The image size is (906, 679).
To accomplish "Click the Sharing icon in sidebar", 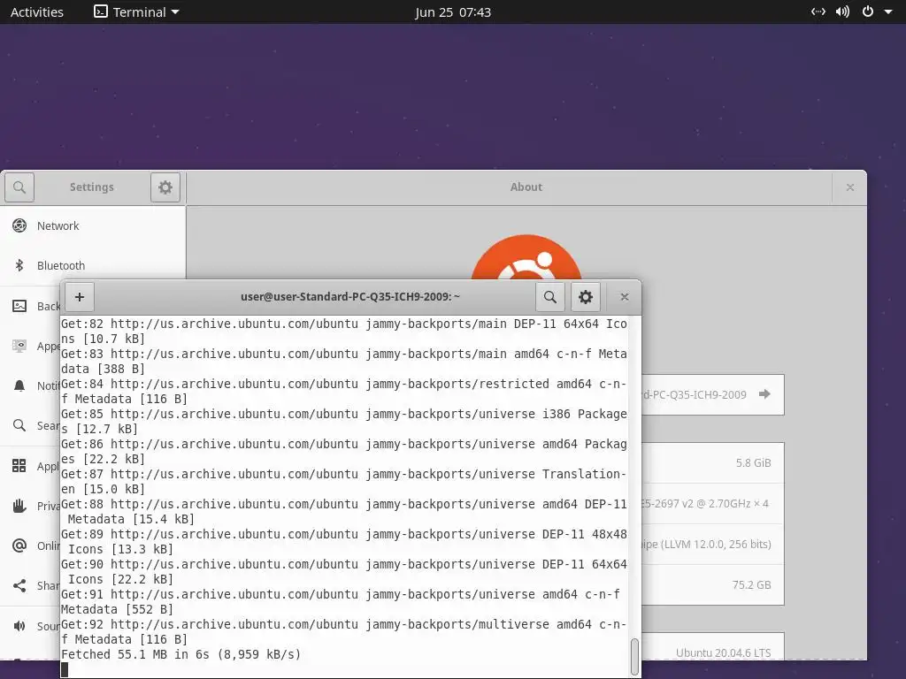I will pos(19,585).
